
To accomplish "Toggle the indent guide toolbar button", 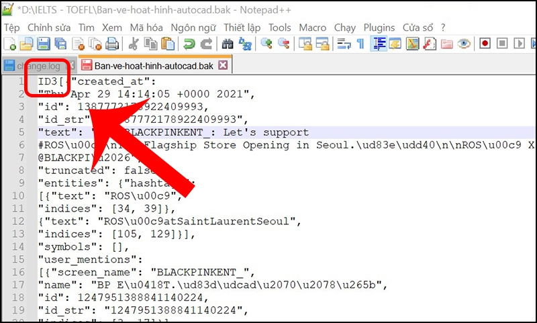I will pos(379,44).
